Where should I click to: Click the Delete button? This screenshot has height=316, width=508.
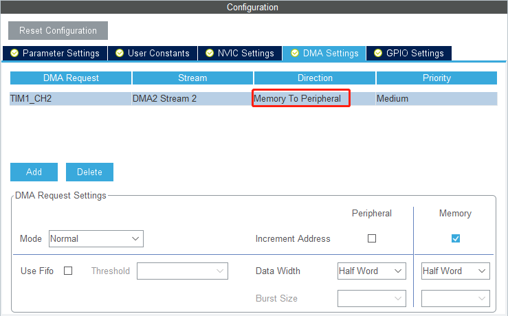pos(90,172)
